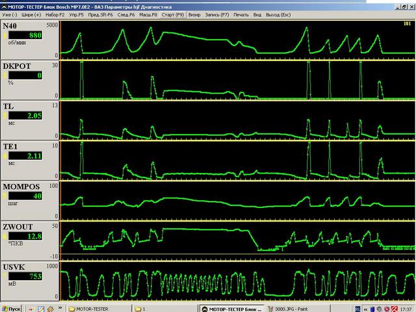Open the Печать print menu
The width and height of the screenshot is (416, 312).
(x=240, y=14)
